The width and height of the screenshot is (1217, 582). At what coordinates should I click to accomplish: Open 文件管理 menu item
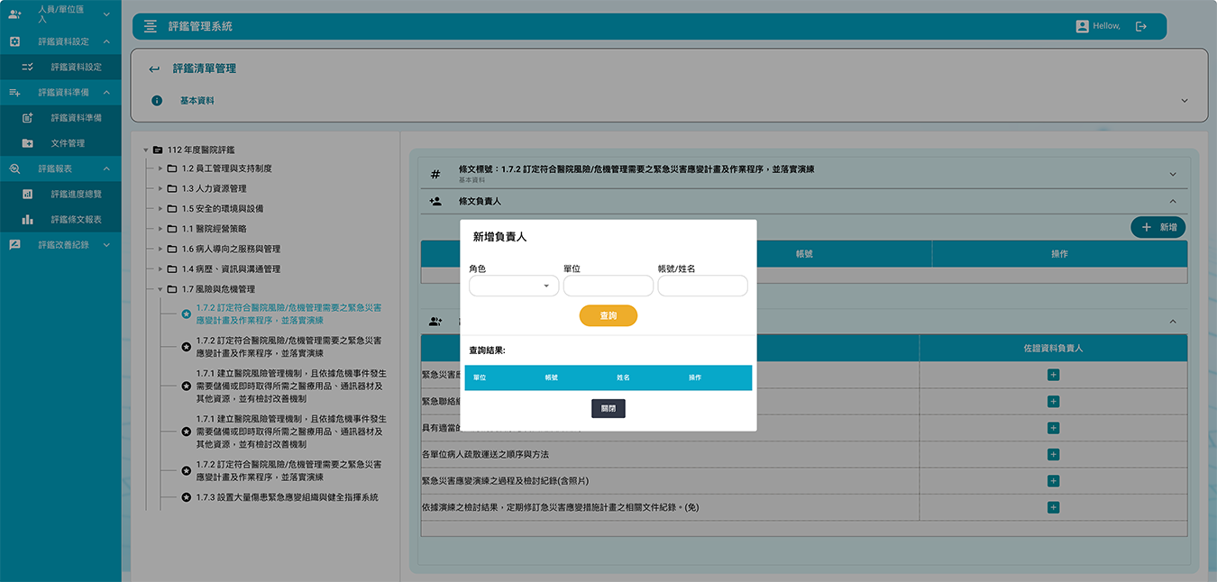tap(68, 143)
